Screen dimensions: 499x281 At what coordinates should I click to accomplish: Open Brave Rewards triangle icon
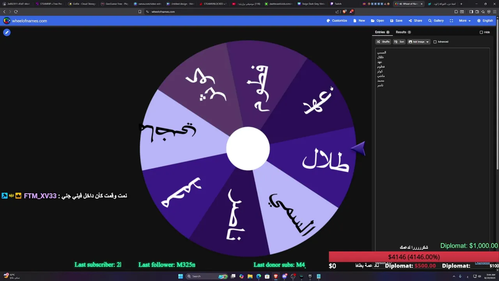click(351, 12)
